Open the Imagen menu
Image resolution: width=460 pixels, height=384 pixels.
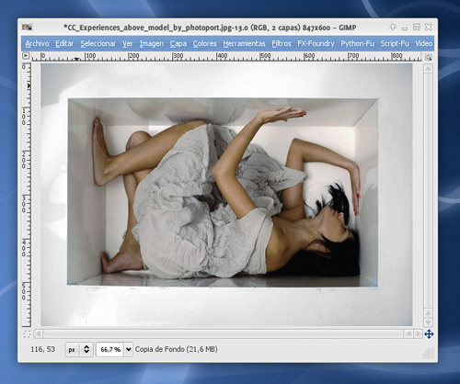click(152, 43)
